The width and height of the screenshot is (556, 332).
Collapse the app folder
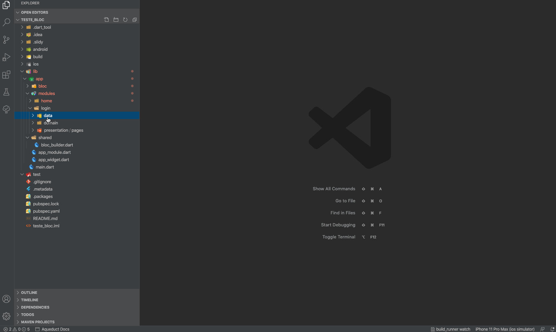tap(77, 79)
